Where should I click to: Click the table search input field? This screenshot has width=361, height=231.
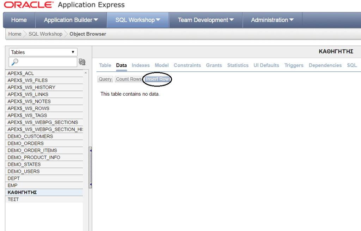click(43, 62)
